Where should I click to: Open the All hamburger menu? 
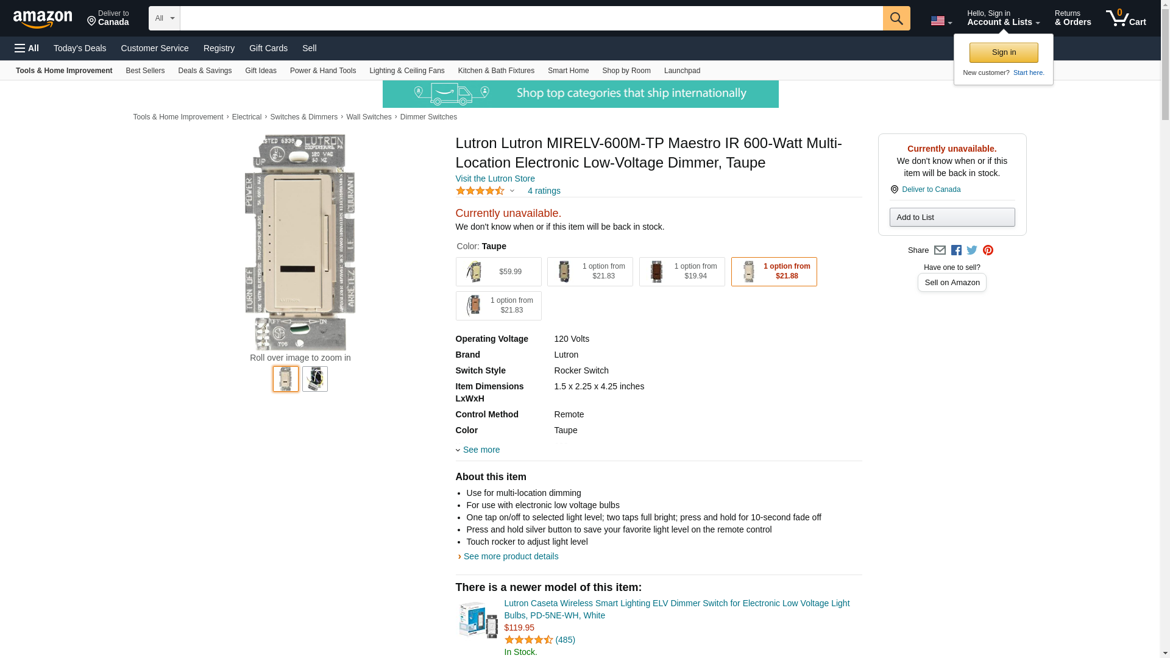click(x=27, y=48)
